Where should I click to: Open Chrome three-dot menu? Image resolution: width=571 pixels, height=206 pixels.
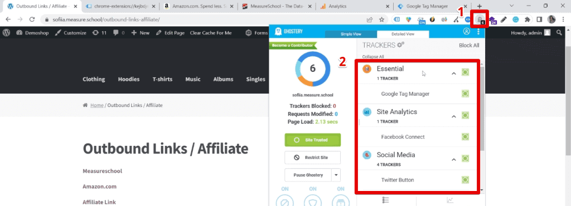click(563, 19)
